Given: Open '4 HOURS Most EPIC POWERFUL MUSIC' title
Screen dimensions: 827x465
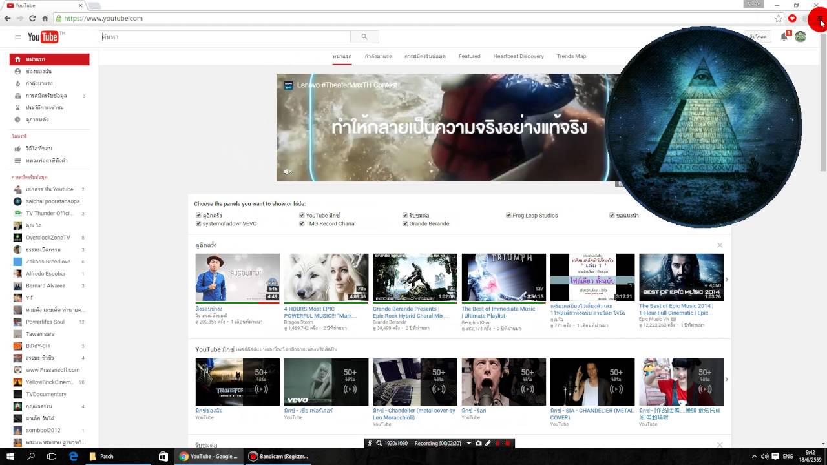Looking at the screenshot, I should click(320, 313).
